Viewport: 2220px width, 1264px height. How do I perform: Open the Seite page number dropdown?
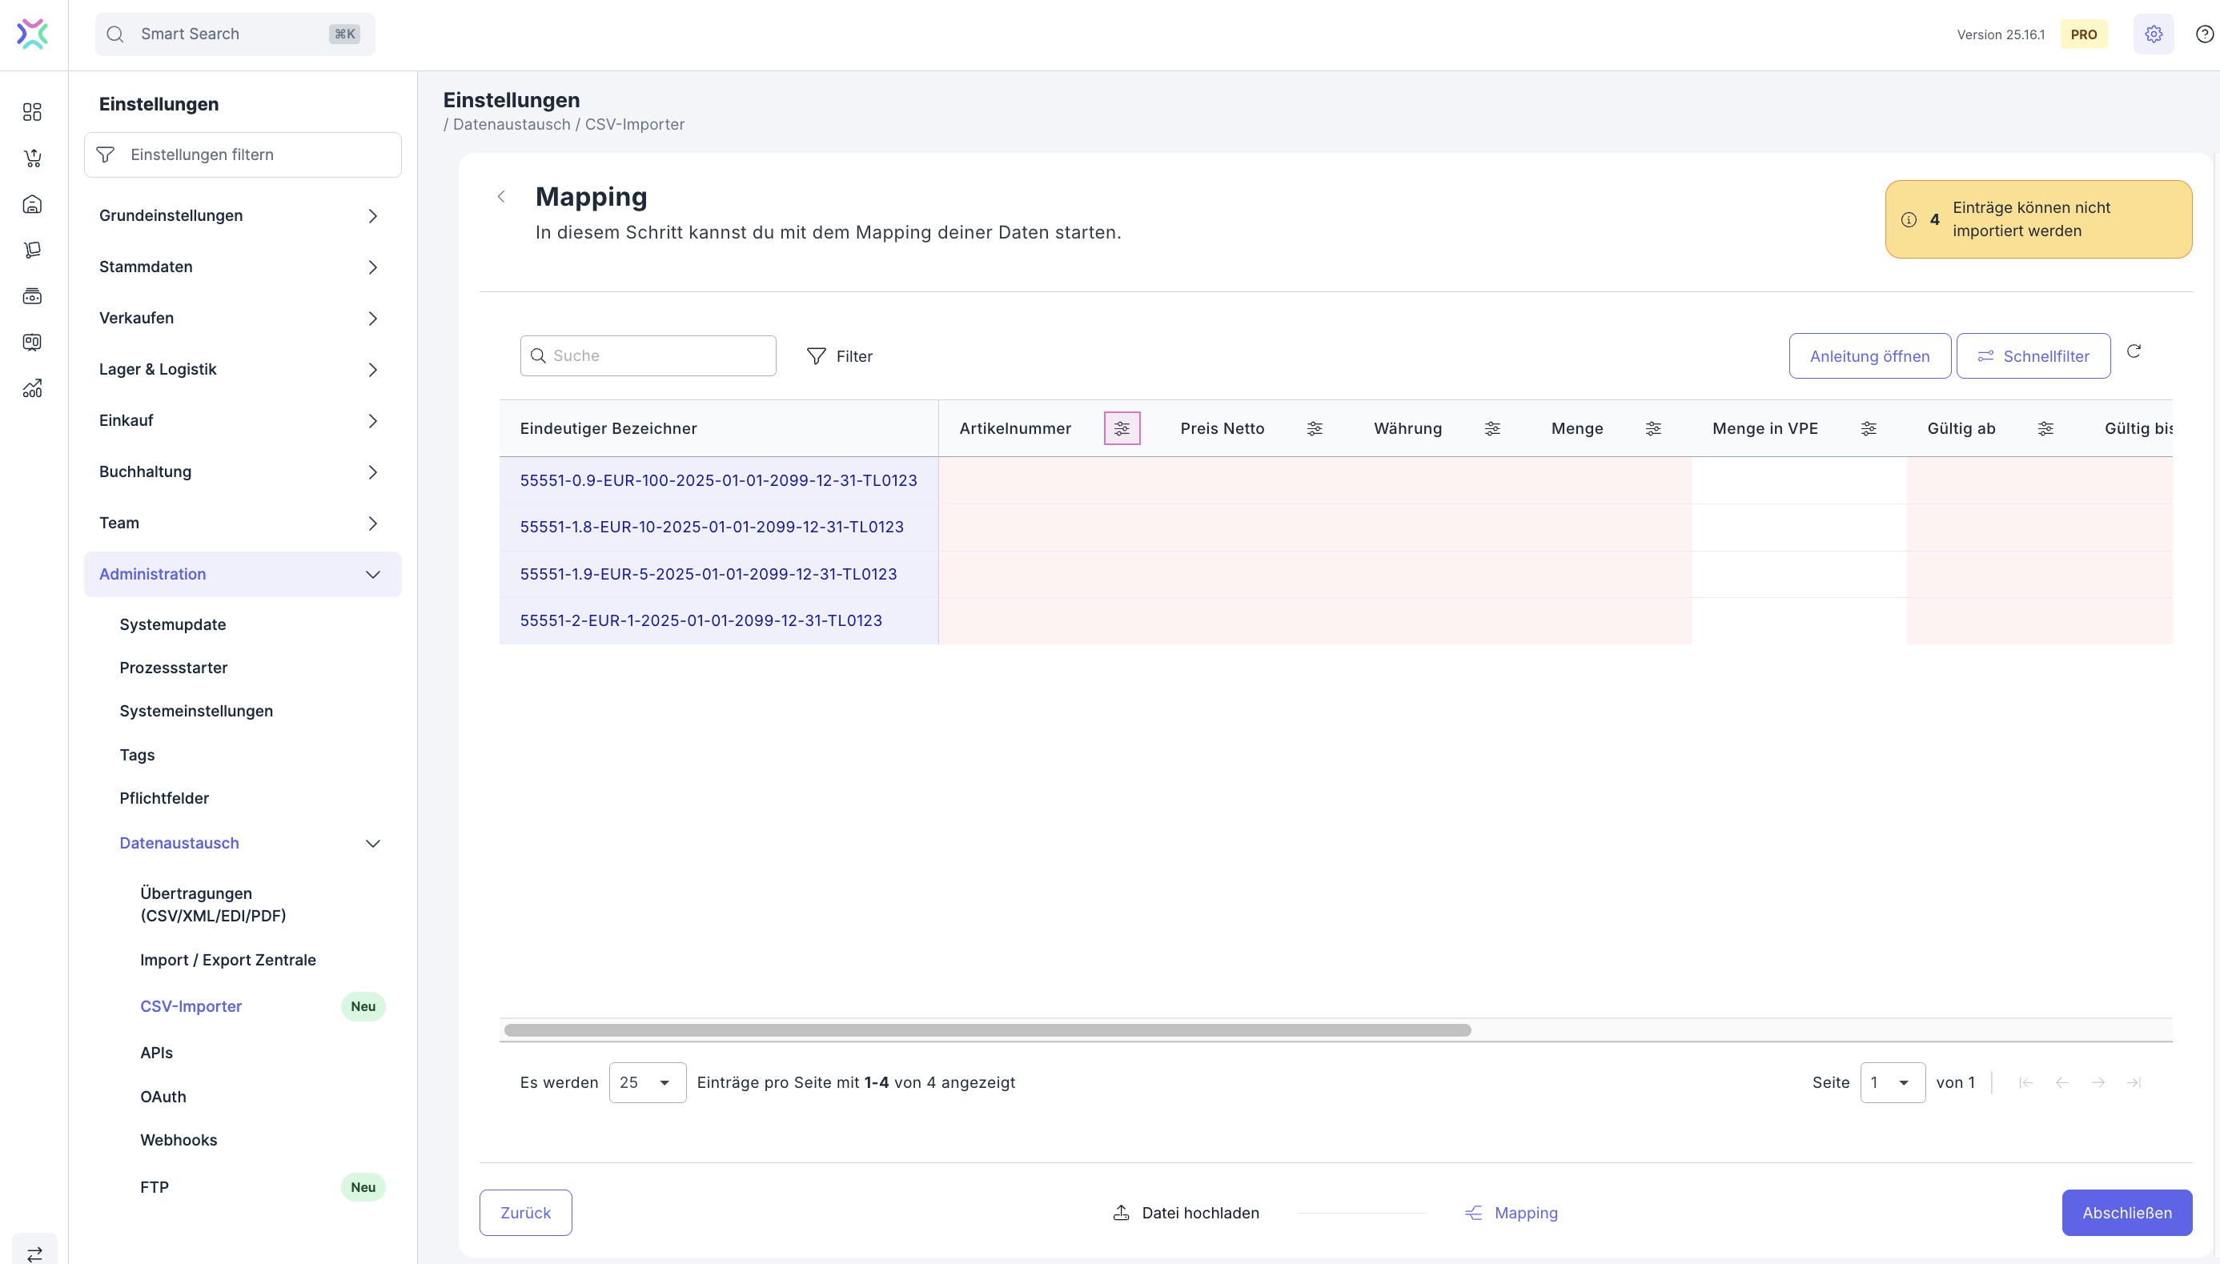1892,1082
